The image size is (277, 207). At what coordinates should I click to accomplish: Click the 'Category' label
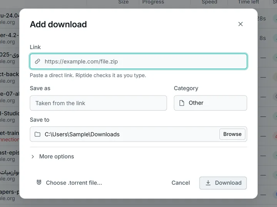(186, 88)
